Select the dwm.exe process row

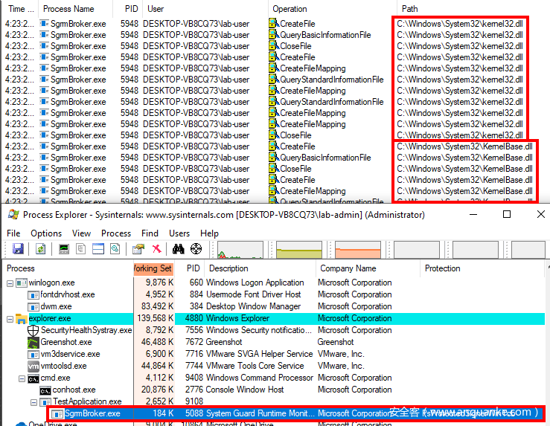click(274, 306)
